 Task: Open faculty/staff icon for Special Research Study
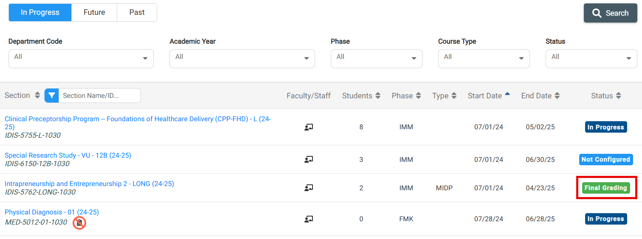click(x=309, y=159)
